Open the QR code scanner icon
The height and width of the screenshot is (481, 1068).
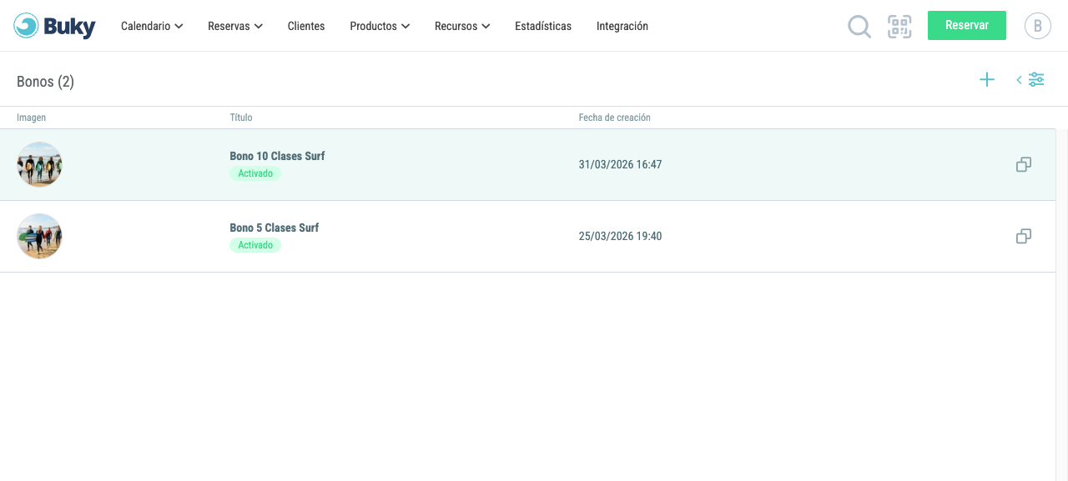[899, 27]
